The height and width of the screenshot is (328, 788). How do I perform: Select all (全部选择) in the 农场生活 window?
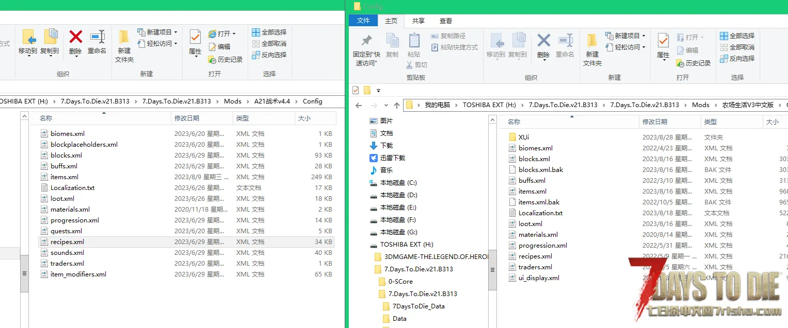737,36
